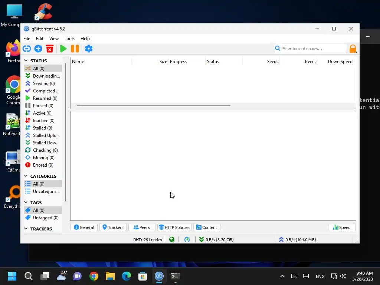
Task: Sort torrents by Peers column
Action: point(298,62)
